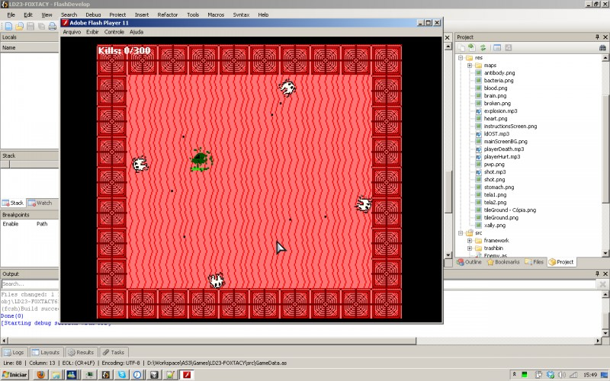Switch to the Watch tab
610x381 pixels.
tap(40, 203)
